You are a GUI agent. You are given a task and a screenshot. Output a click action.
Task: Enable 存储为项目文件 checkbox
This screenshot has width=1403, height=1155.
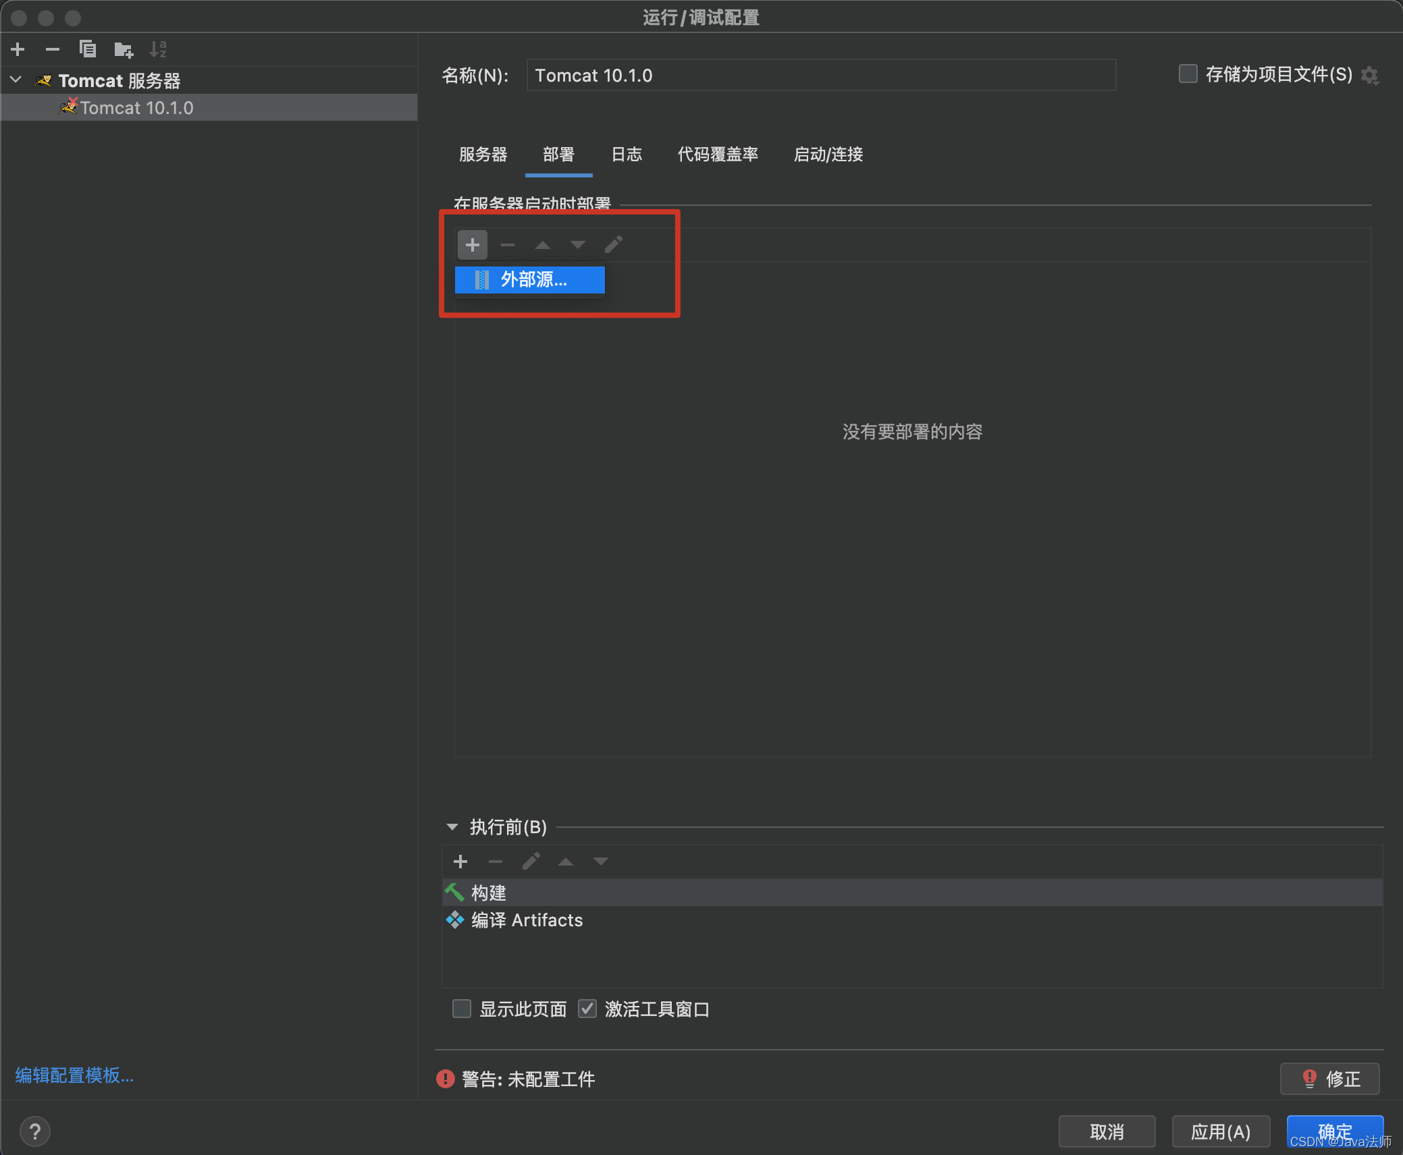1188,74
